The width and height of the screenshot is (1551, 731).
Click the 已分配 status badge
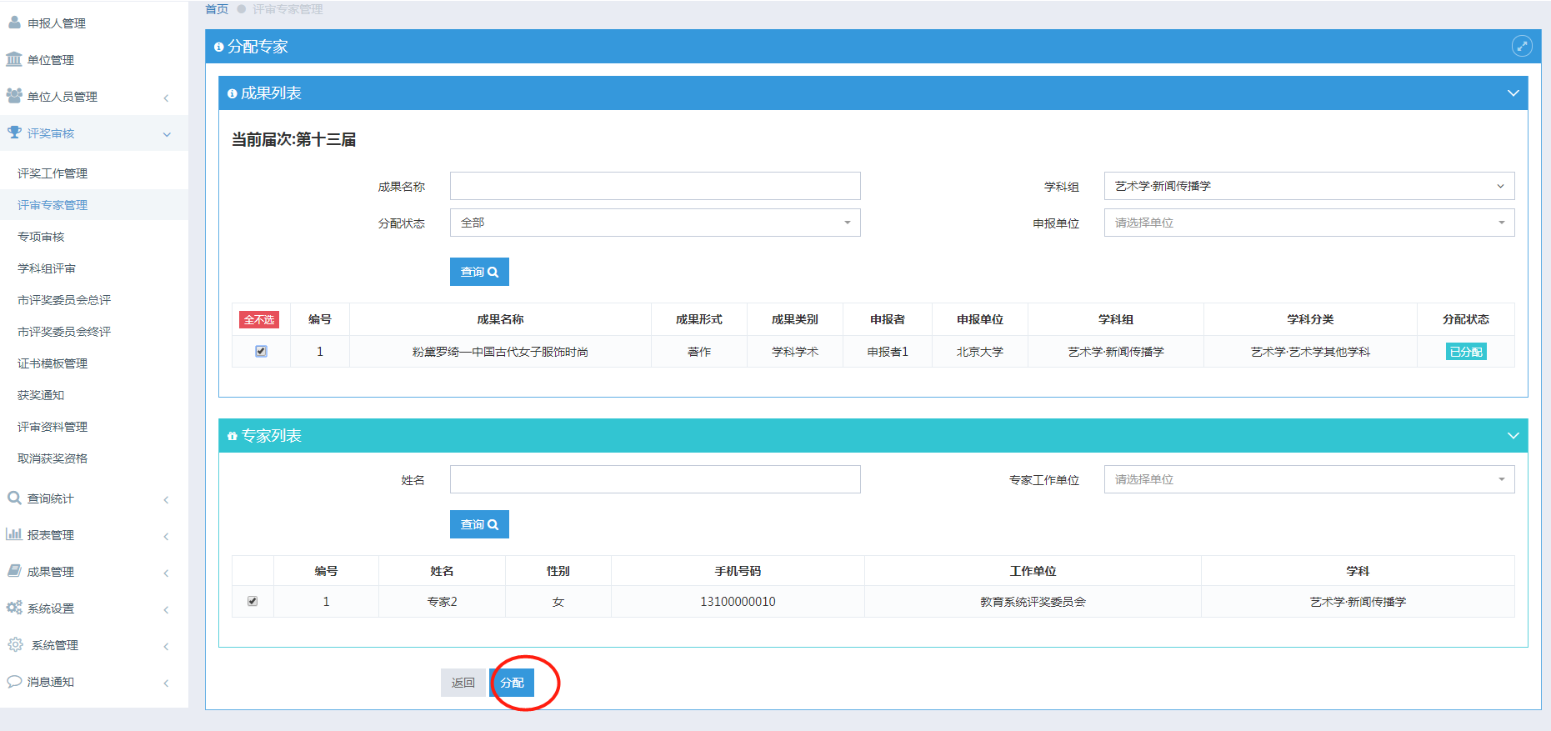point(1466,352)
